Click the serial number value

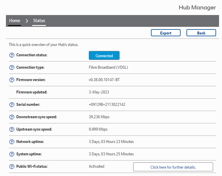click(x=107, y=105)
